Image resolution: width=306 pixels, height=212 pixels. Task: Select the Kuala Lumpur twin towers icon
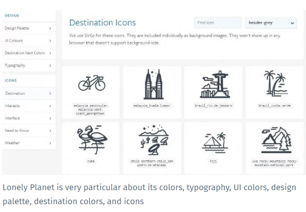click(x=153, y=84)
